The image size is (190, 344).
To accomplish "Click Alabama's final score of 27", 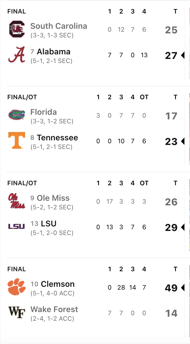I will [171, 56].
